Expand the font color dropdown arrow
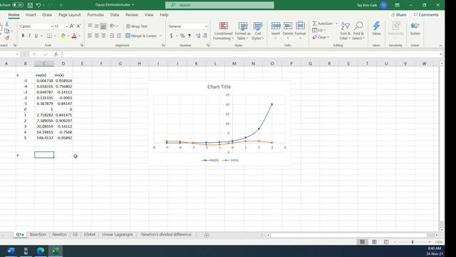 pos(79,36)
